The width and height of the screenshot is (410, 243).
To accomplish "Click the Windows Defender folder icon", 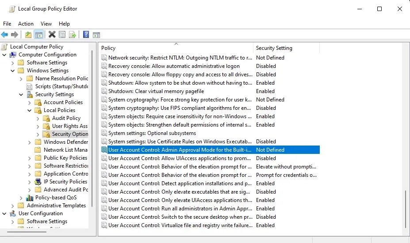I will click(38, 142).
